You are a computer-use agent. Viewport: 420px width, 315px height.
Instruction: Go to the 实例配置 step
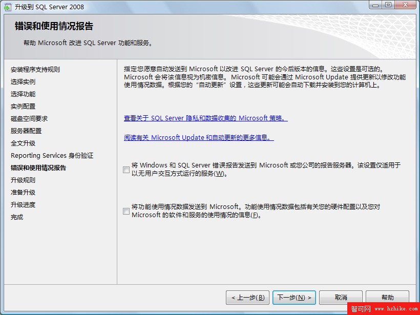(23, 107)
